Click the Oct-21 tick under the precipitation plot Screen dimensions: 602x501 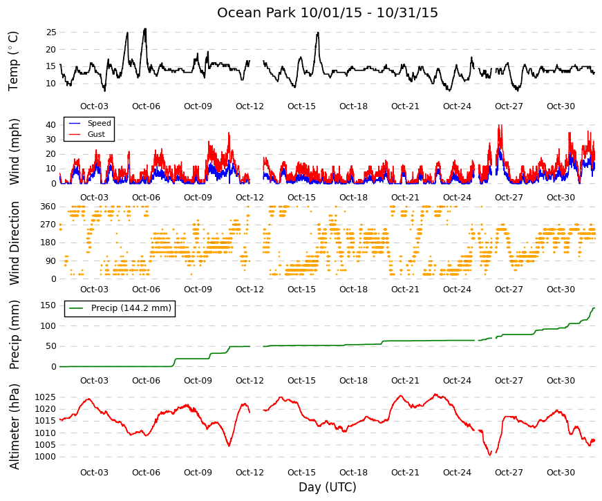pyautogui.click(x=405, y=381)
